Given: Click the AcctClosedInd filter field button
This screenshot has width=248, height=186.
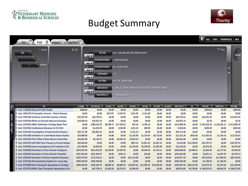Looking at the screenshot, I should (x=103, y=74).
